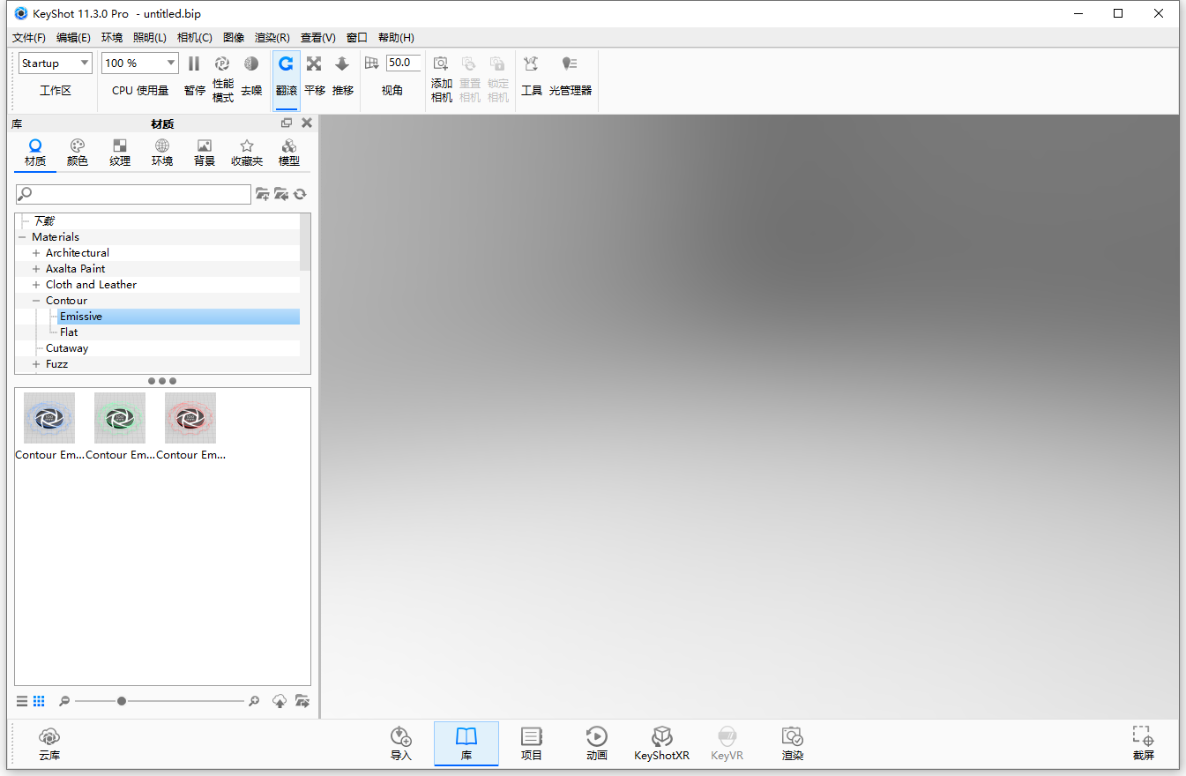This screenshot has height=776, width=1186.
Task: Open the Project panel
Action: [532, 743]
